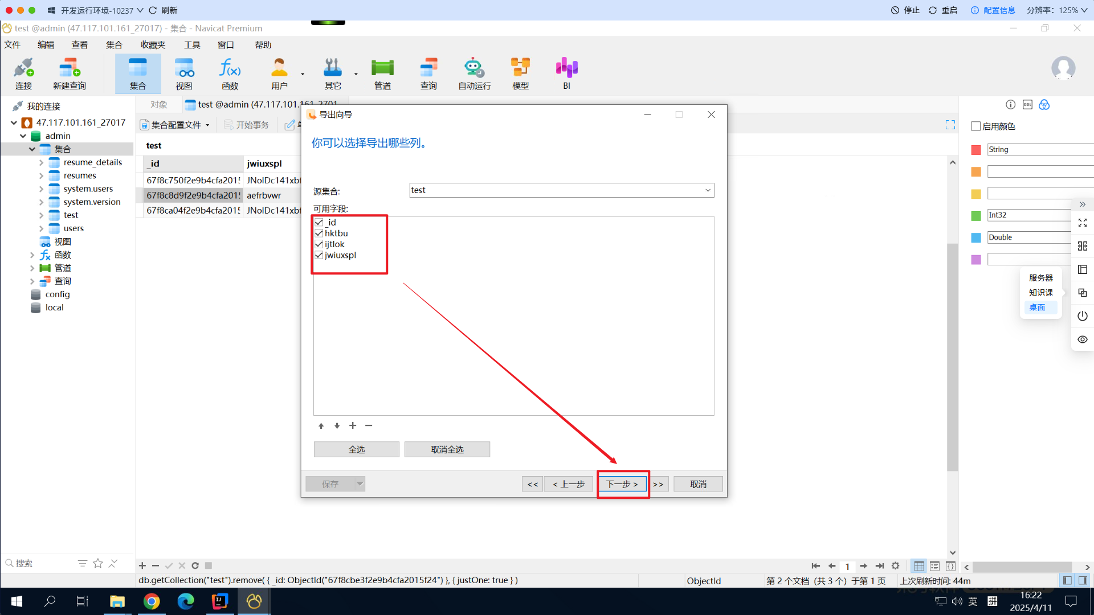The width and height of the screenshot is (1094, 615).
Task: Toggle fullscreen icon in floating side toolbar
Action: (x=1083, y=223)
